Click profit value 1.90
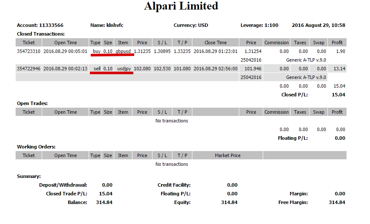 point(340,51)
